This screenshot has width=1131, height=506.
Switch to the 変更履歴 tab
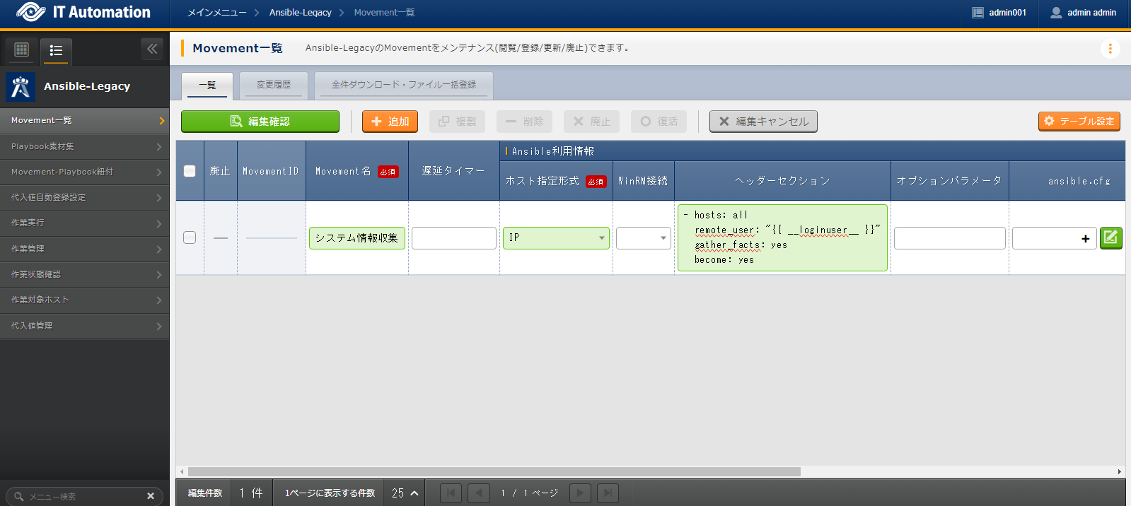pos(274,85)
